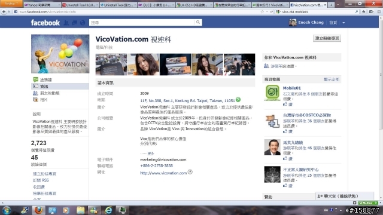Click show all in the page likes header

[332, 79]
